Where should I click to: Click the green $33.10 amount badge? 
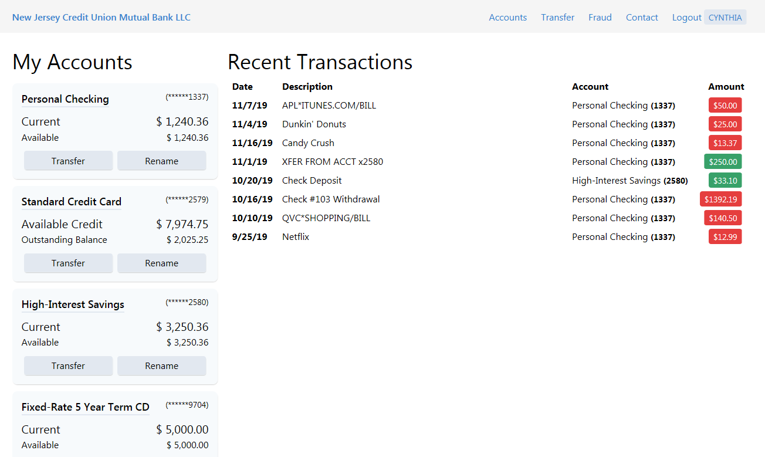[x=725, y=180]
